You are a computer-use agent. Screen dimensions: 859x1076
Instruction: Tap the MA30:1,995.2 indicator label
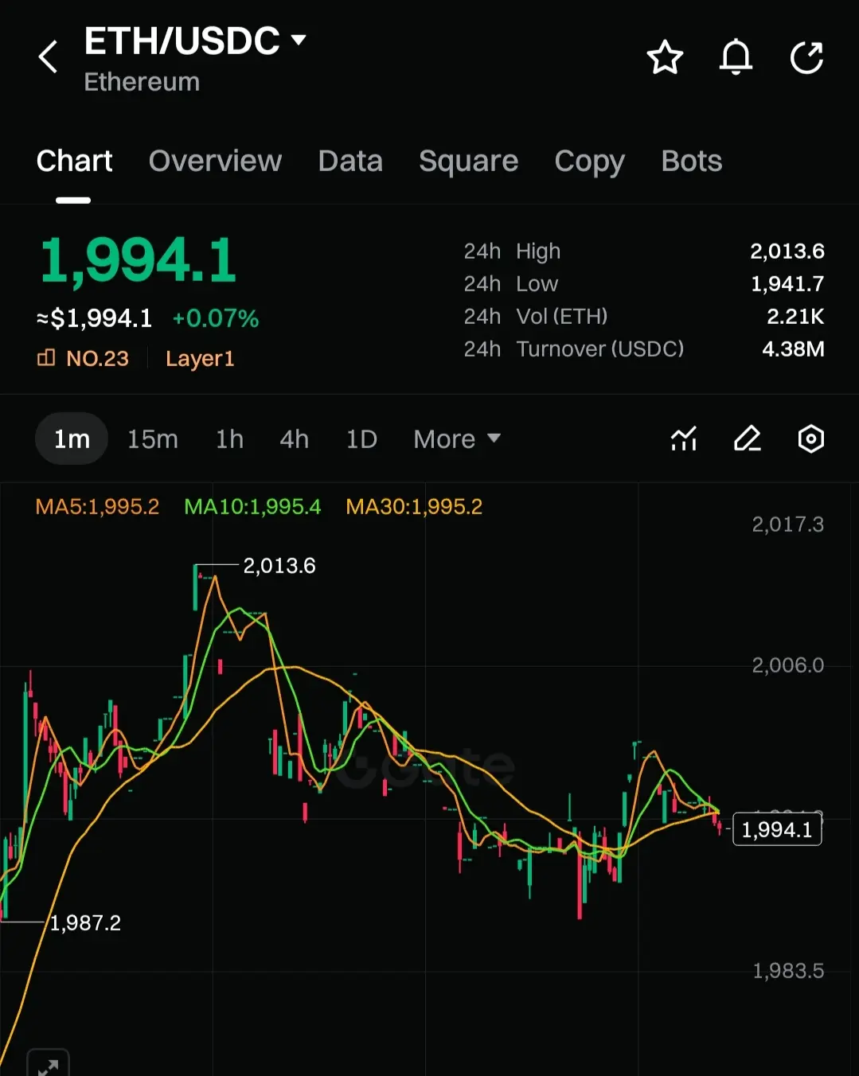[414, 507]
